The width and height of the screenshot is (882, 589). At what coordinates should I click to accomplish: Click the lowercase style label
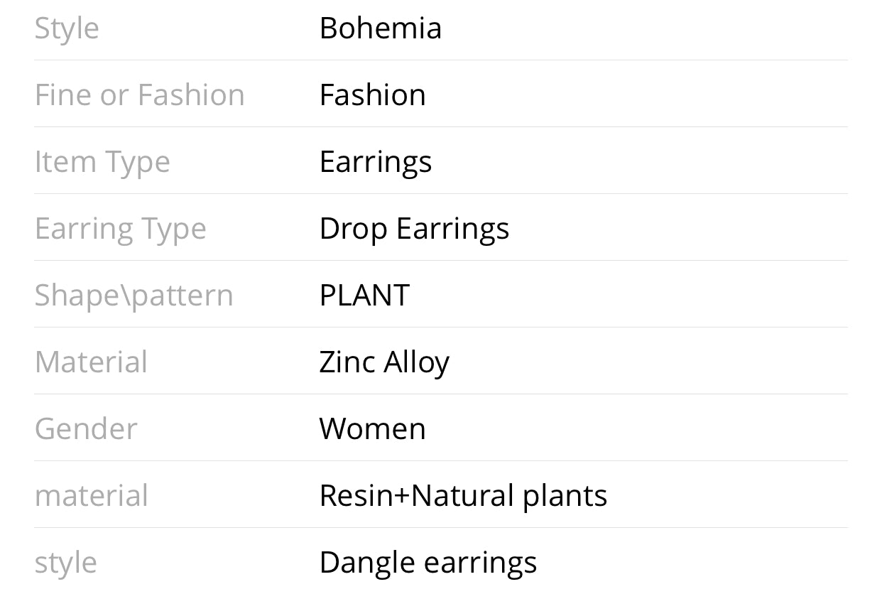pos(65,563)
